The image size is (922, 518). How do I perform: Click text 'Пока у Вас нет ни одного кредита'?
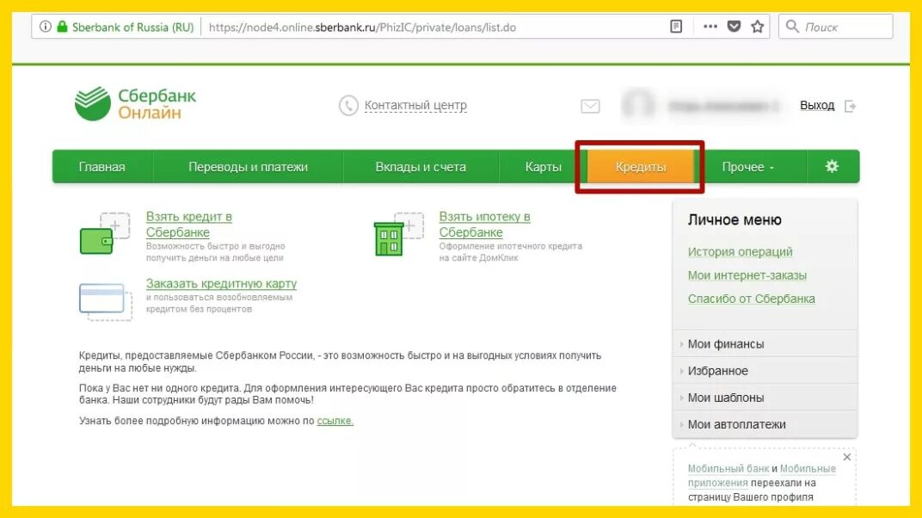pyautogui.click(x=160, y=388)
